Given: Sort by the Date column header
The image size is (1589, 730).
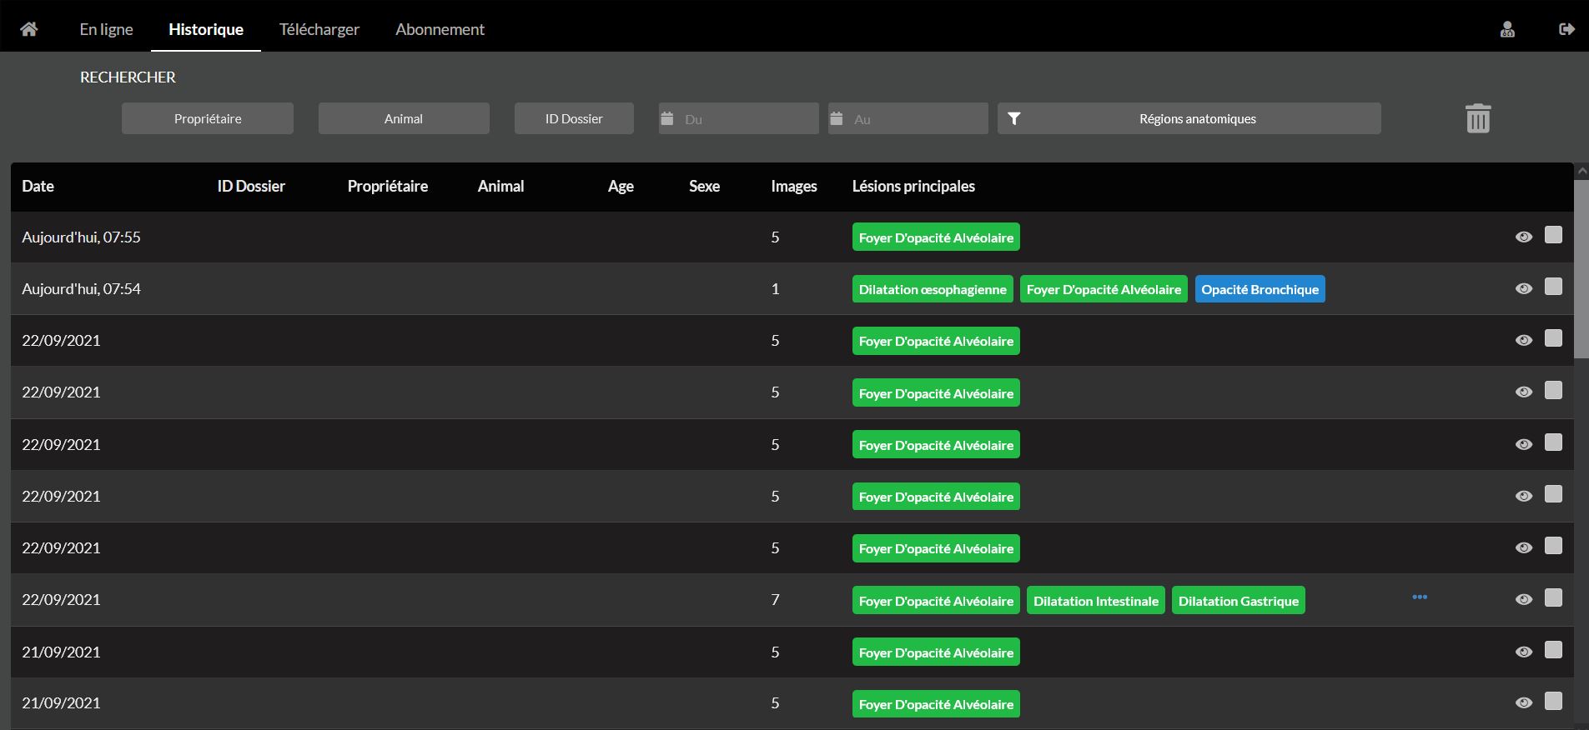Looking at the screenshot, I should (x=38, y=186).
